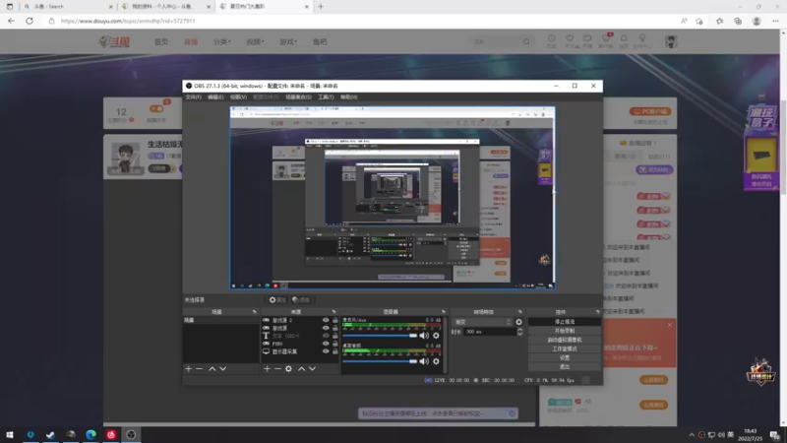The height and width of the screenshot is (443, 787).
Task: Move scene down in the scenes list
Action: click(223, 368)
